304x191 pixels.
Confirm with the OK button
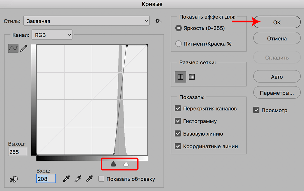(277, 22)
